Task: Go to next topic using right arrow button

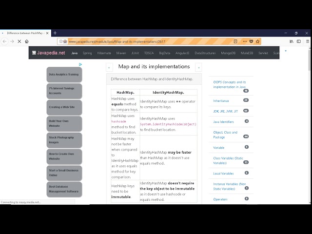Action: click(198, 67)
